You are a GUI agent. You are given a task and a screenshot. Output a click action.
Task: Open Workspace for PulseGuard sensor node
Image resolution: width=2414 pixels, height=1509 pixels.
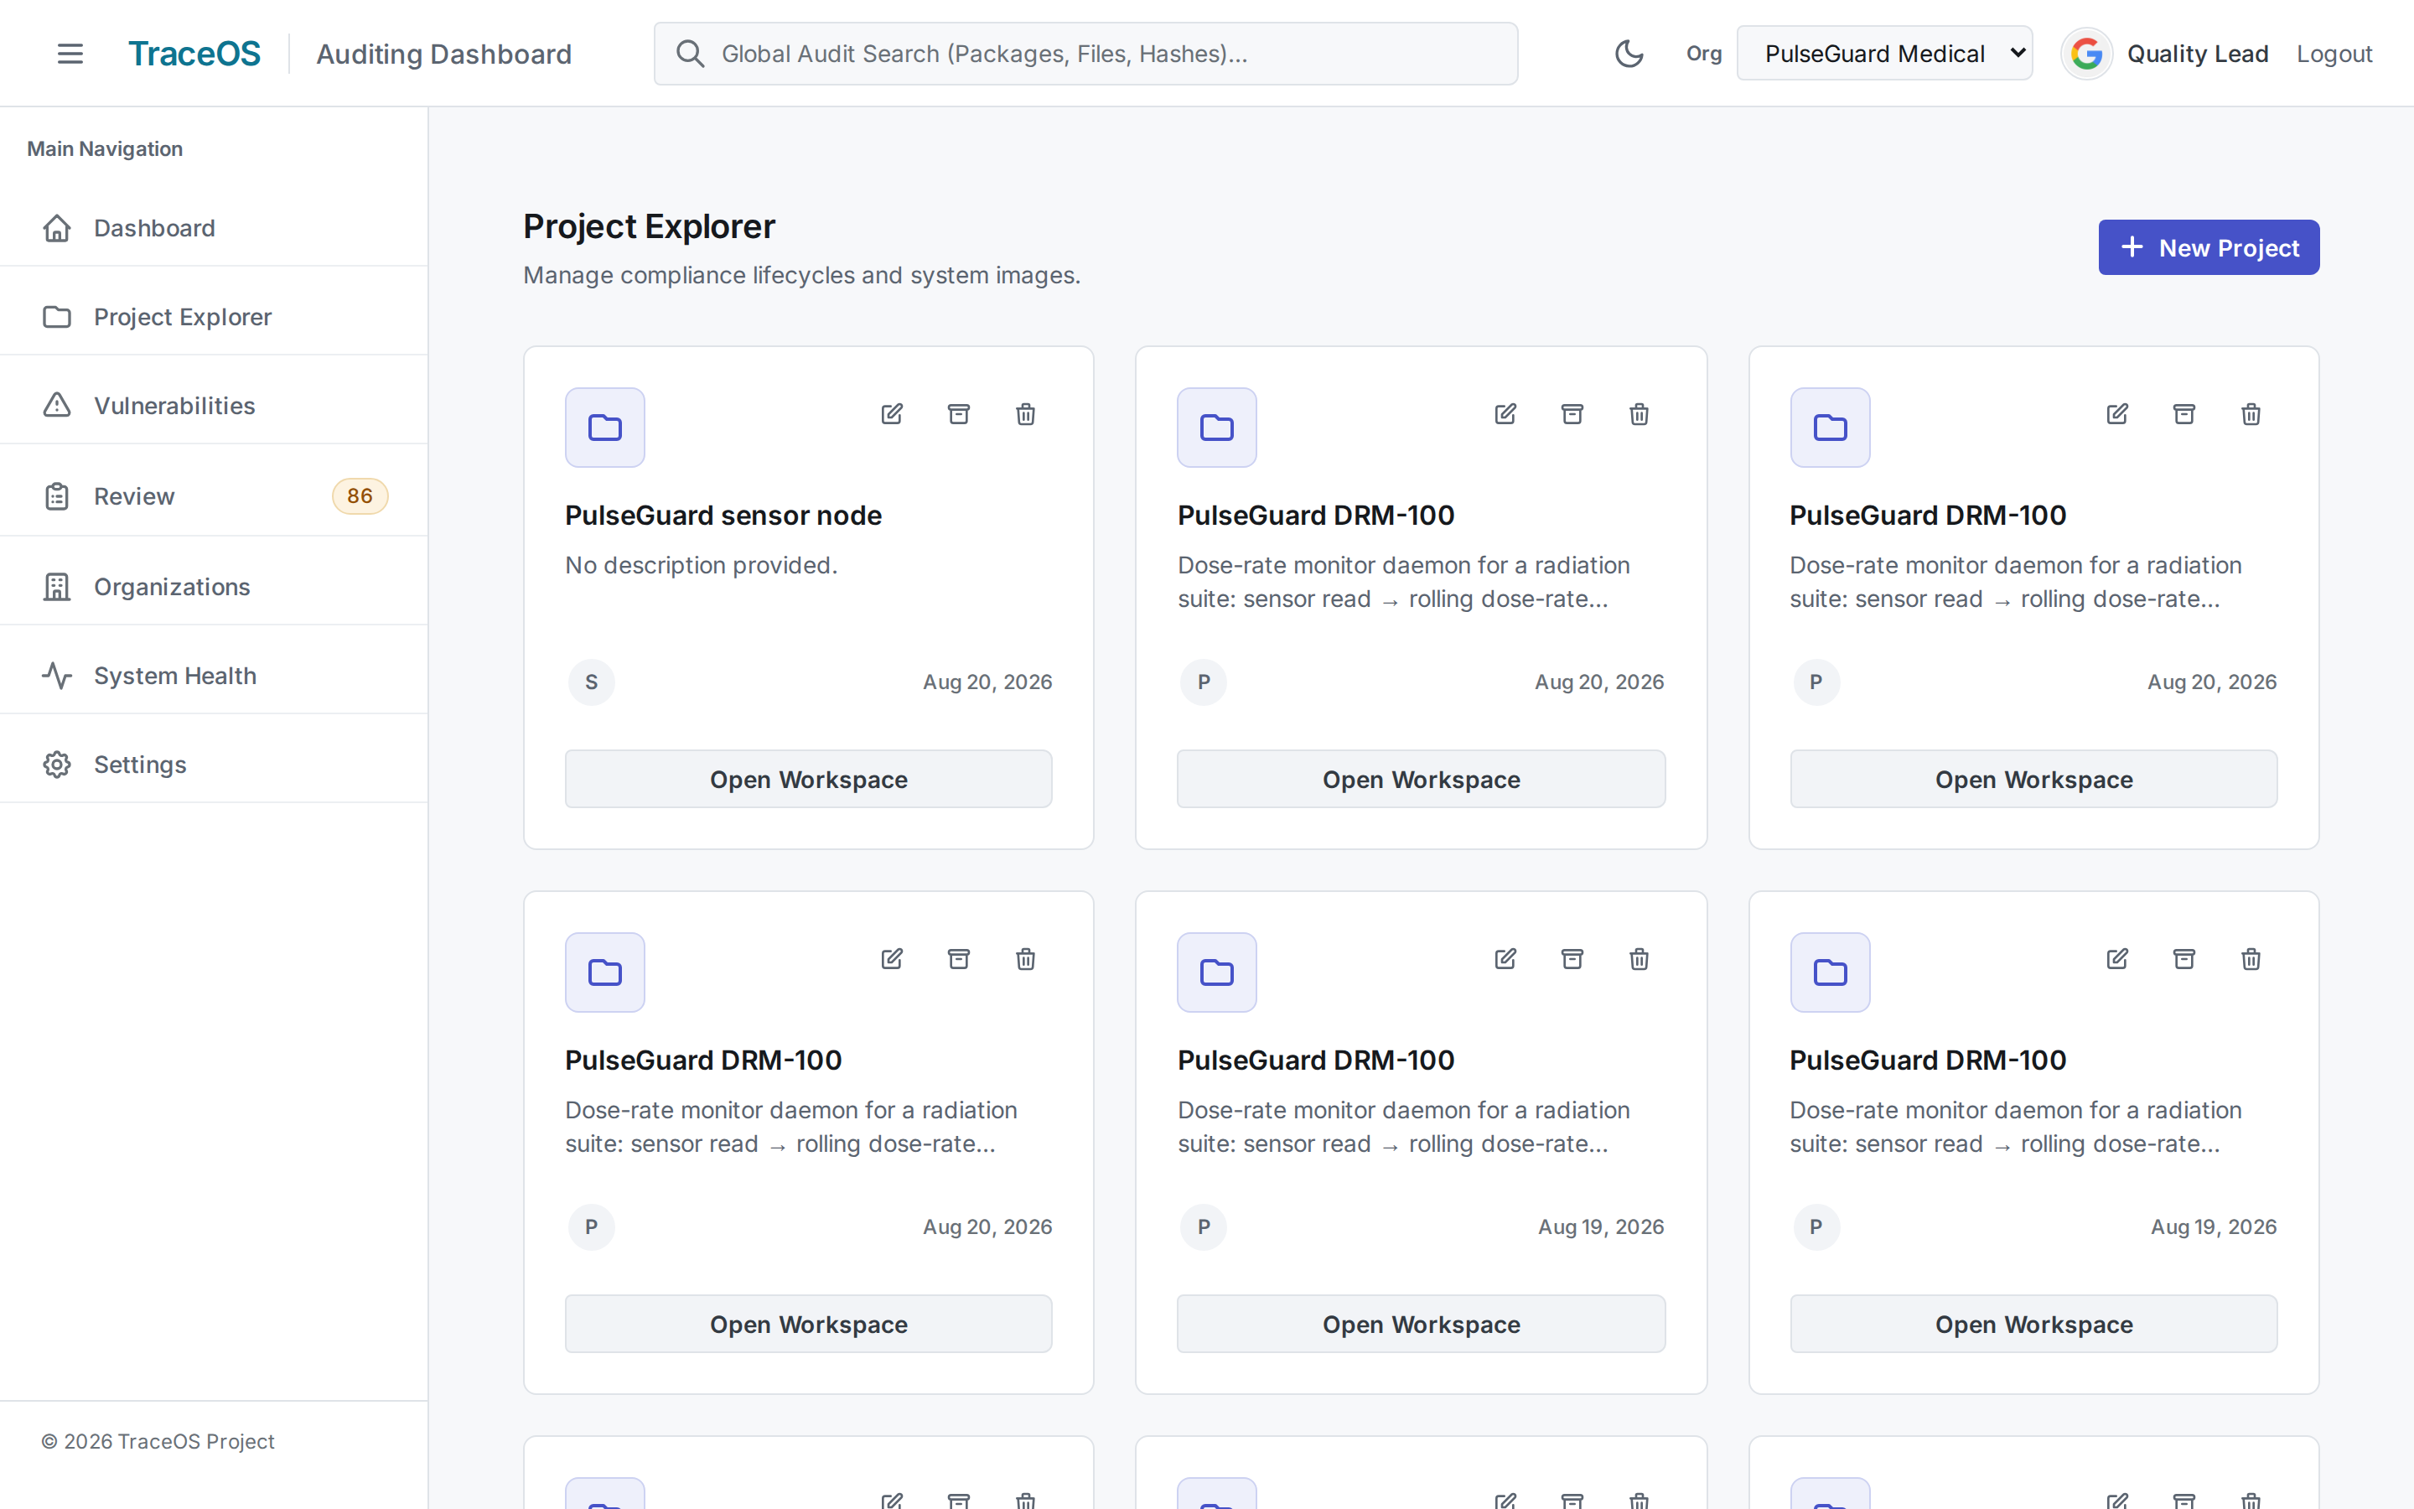click(808, 780)
